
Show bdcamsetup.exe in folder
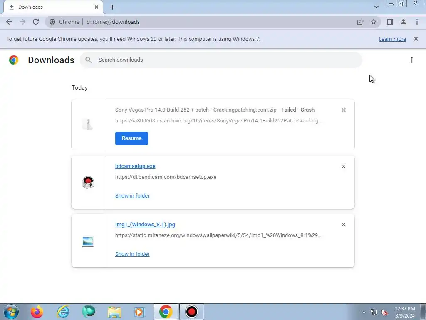132,196
